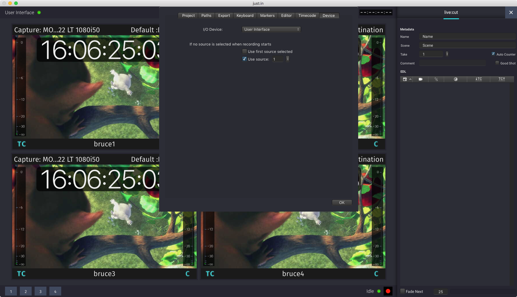
Task: Click the Take number stepper arrows
Action: [x=447, y=54]
